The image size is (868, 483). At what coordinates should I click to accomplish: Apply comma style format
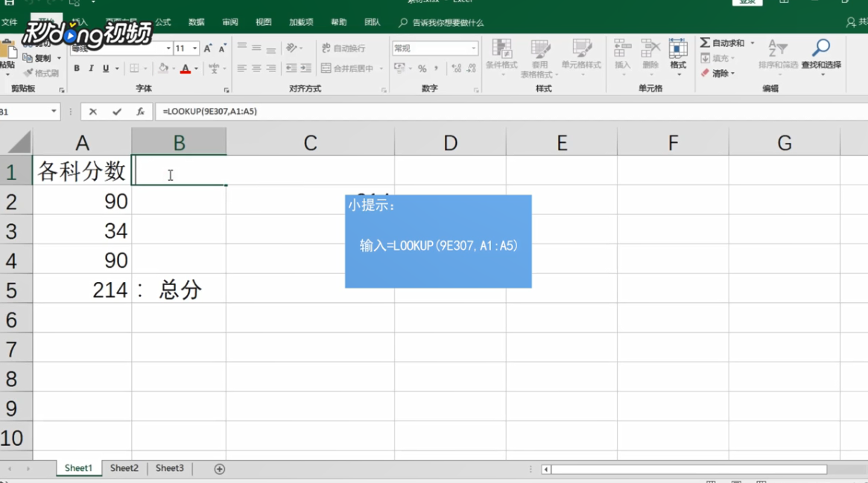pos(436,68)
